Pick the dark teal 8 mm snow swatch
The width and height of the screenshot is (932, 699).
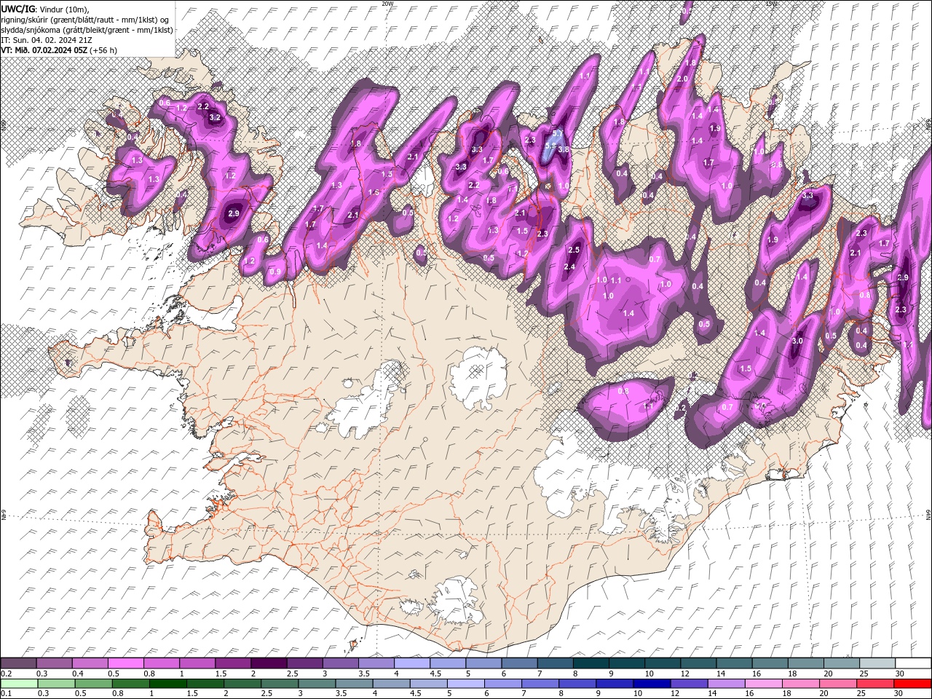[591, 663]
